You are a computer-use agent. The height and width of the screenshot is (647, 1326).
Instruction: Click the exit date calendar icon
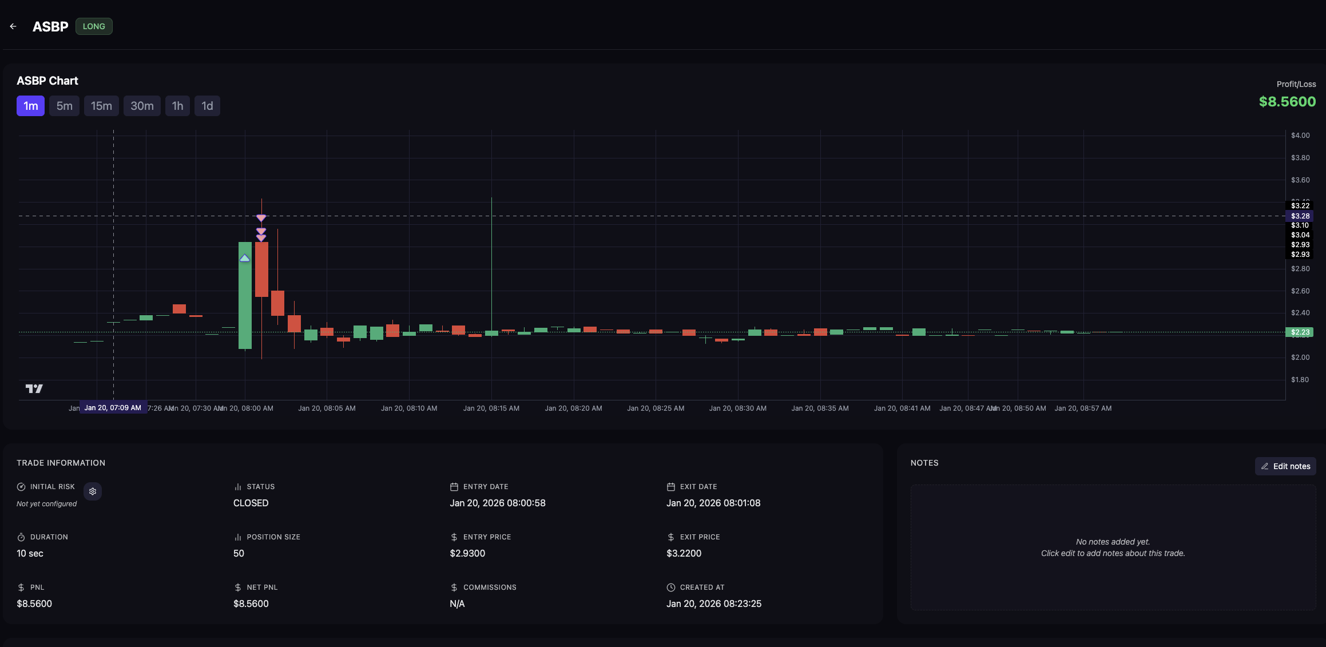(671, 487)
